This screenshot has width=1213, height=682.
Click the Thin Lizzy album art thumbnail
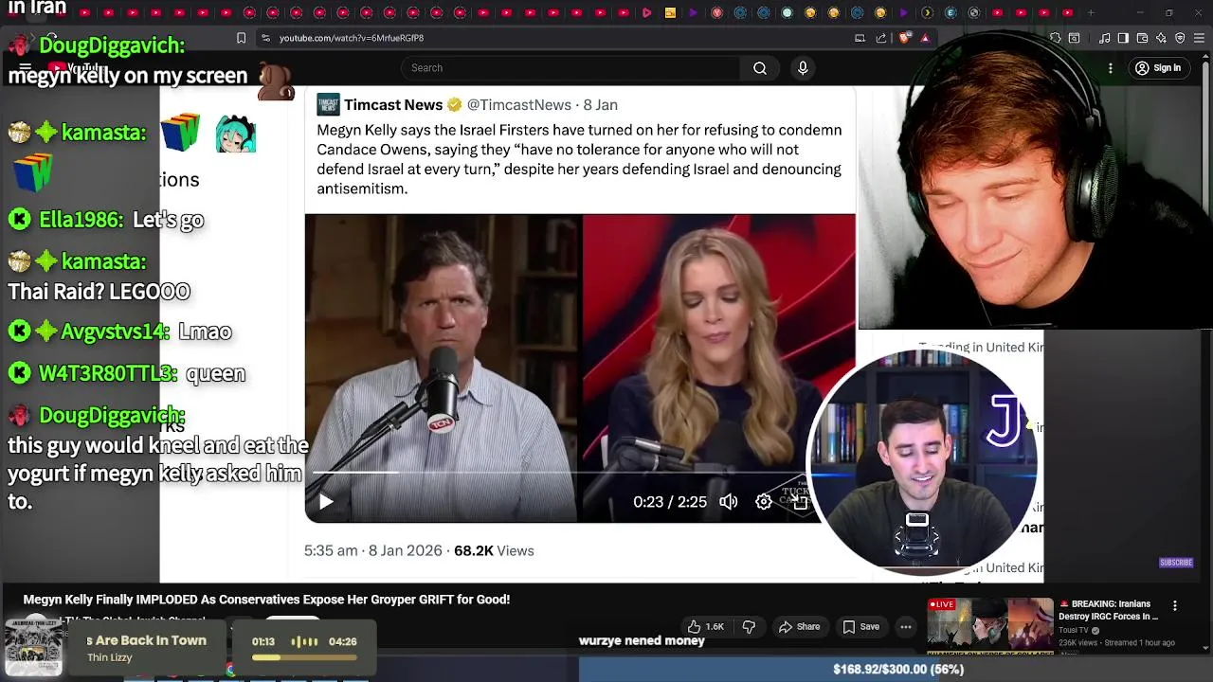pyautogui.click(x=34, y=646)
